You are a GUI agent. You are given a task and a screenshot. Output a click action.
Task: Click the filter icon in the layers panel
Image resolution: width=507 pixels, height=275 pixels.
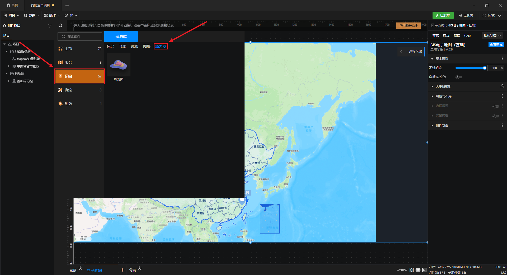49,26
